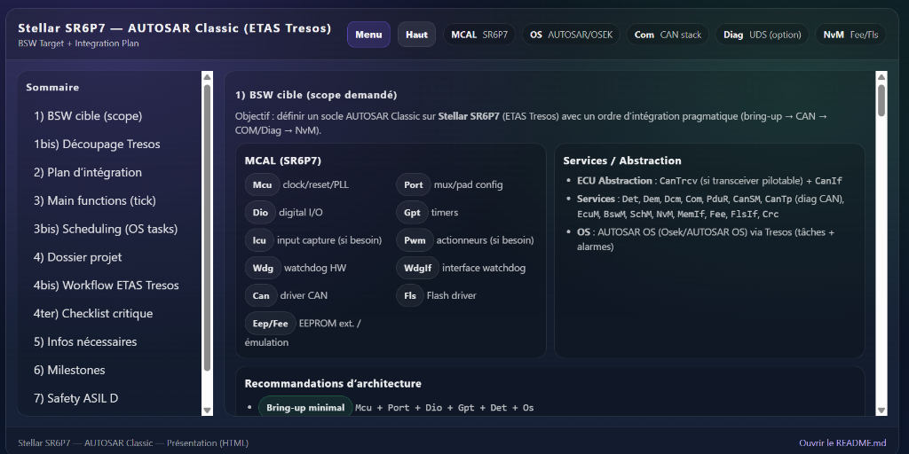Open section 1bis) Découpage Tresos
Viewport: 909px width, 454px height.
coord(97,145)
